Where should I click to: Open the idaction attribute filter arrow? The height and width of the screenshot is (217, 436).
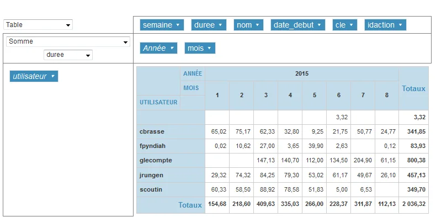400,25
